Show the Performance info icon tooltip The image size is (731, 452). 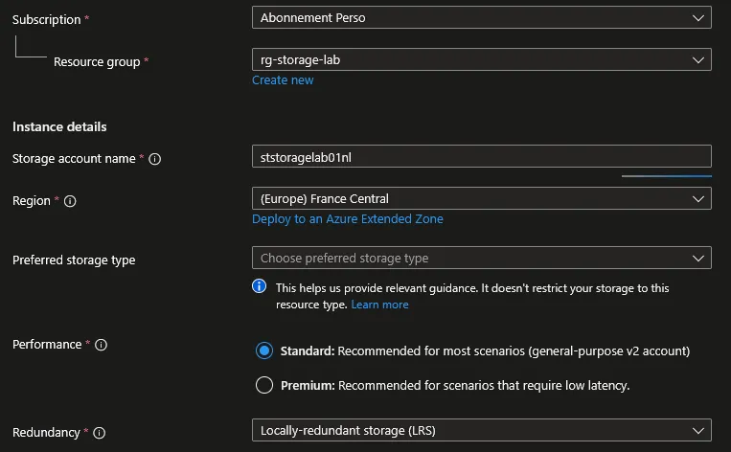pyautogui.click(x=102, y=345)
